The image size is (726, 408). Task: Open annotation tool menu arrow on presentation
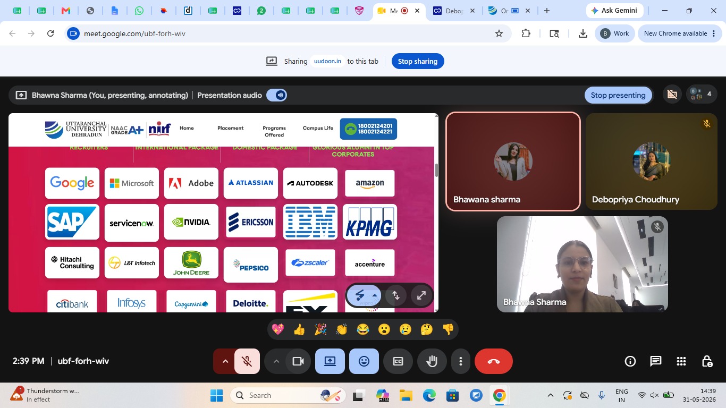pos(375,295)
